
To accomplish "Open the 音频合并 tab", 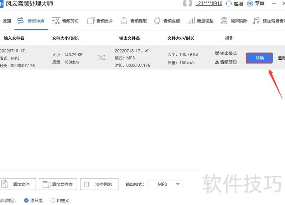I will pyautogui.click(x=100, y=21).
